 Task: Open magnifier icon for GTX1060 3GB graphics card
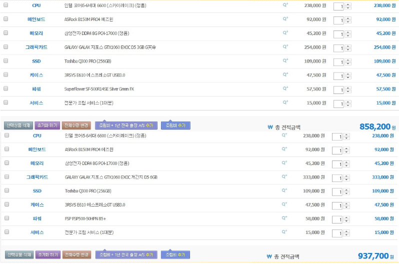tap(285, 46)
